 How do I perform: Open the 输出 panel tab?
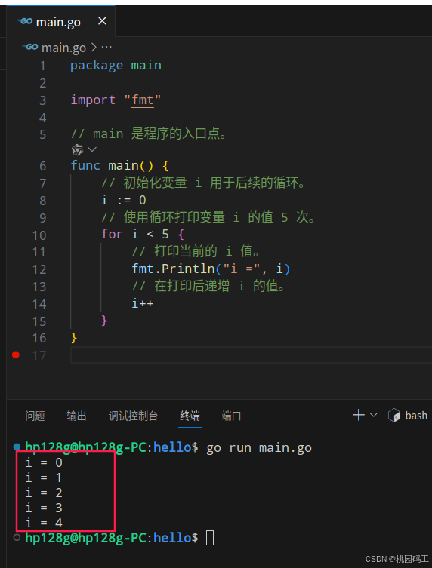point(76,416)
